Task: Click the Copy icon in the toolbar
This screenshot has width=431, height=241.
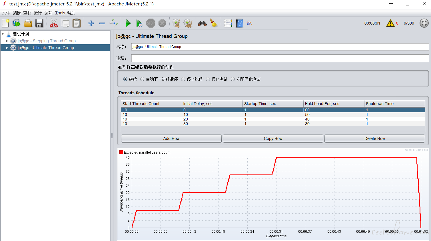Action: pos(65,23)
